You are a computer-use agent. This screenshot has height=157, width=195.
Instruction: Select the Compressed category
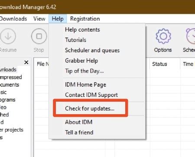pos(11,77)
